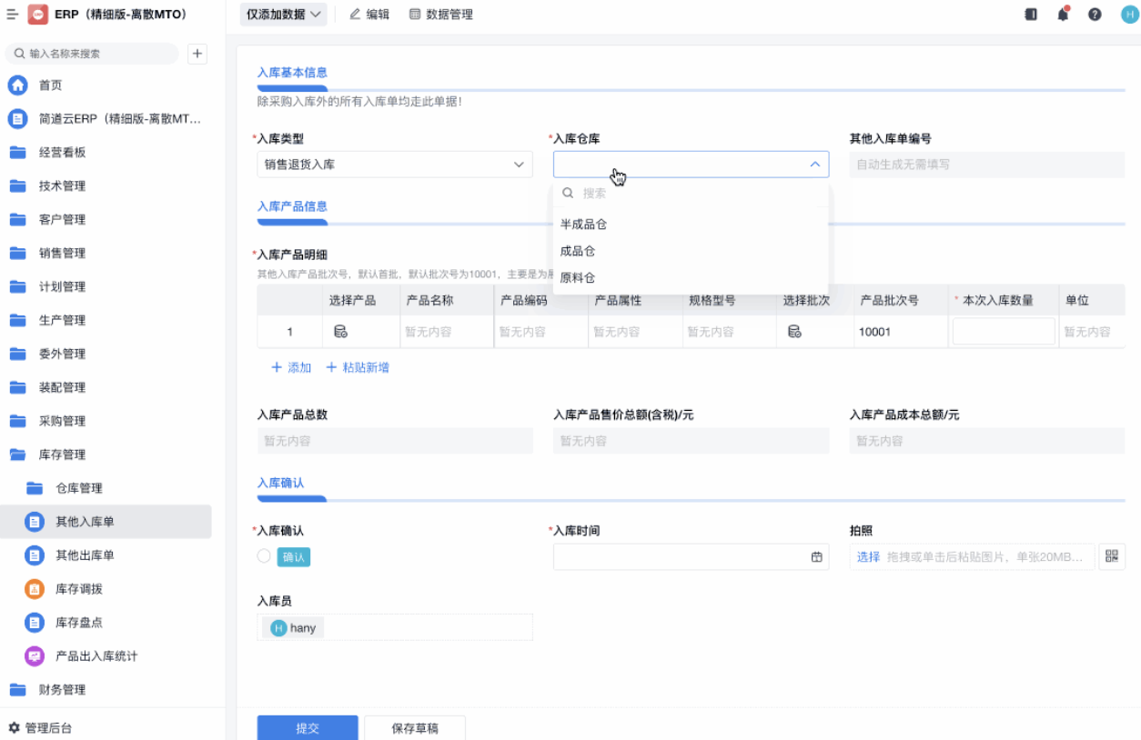Viewport: 1141px width, 740px height.
Task: Choose 原料仓 from the warehouse list
Action: coord(578,277)
